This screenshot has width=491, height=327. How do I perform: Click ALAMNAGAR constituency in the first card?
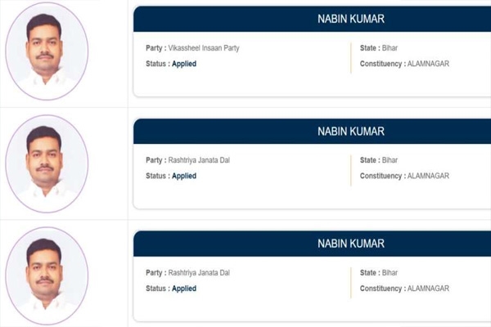[x=427, y=64]
